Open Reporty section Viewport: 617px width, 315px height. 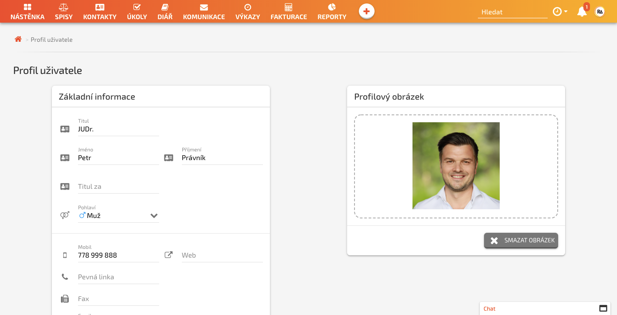point(332,12)
